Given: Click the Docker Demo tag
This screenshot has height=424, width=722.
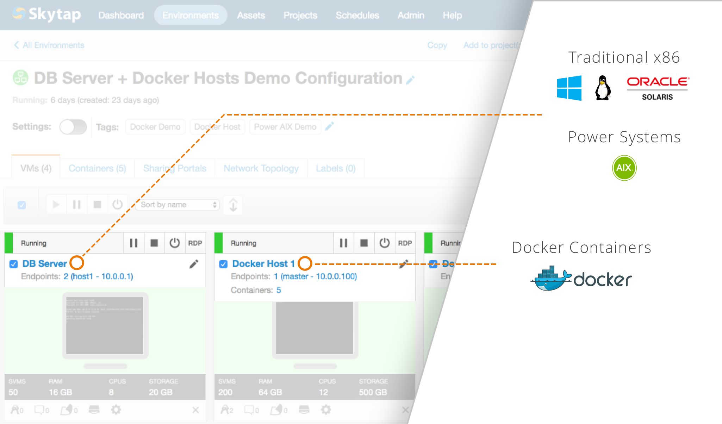Looking at the screenshot, I should pos(155,127).
